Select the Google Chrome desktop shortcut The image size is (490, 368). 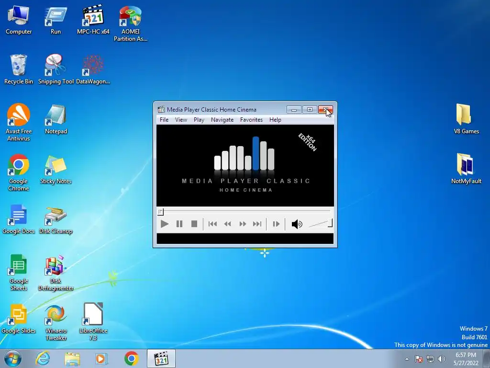[19, 172]
